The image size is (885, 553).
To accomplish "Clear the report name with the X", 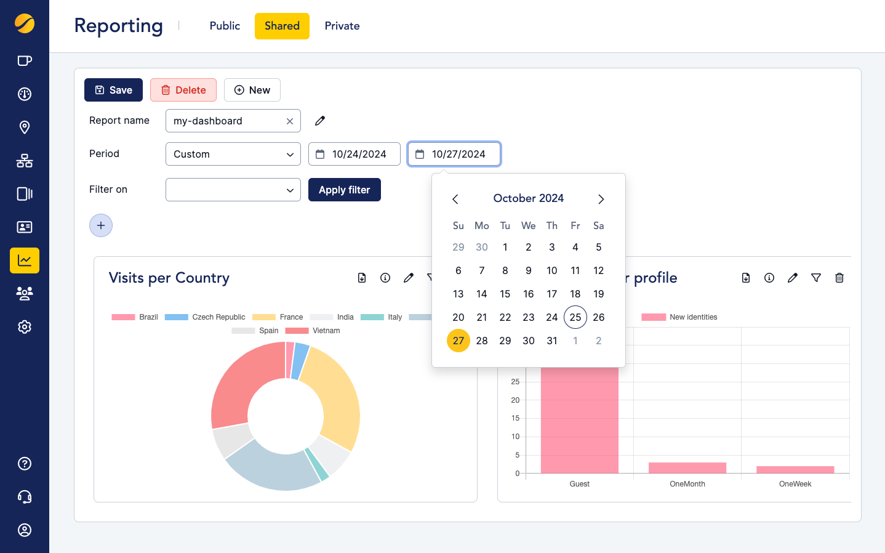I will 289,121.
